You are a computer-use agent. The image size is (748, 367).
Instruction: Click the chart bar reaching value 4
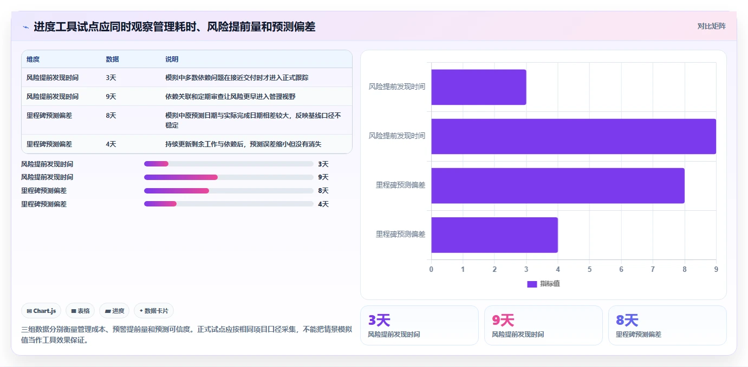(495, 235)
